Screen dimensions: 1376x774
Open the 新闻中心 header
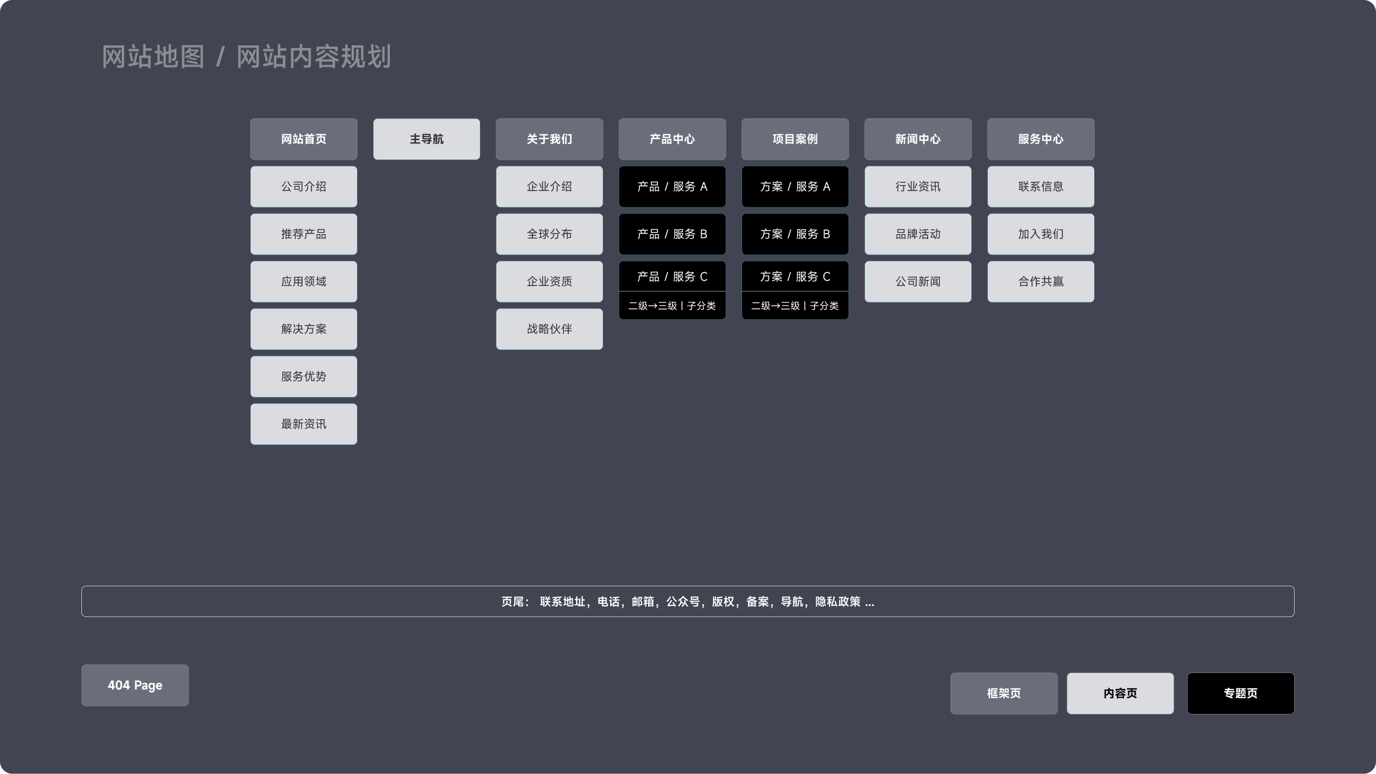(918, 139)
